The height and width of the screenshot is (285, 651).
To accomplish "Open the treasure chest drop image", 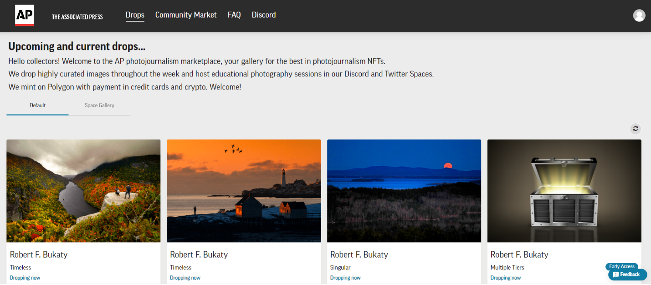I will (564, 190).
